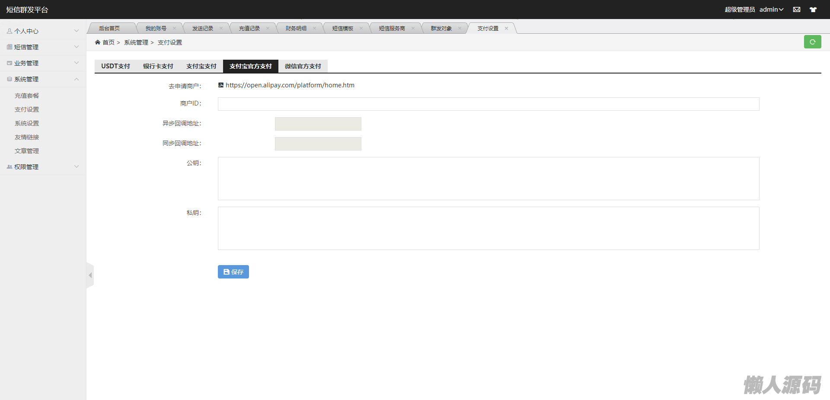Close the 财务明细 tab
This screenshot has width=830, height=400.
click(x=314, y=29)
